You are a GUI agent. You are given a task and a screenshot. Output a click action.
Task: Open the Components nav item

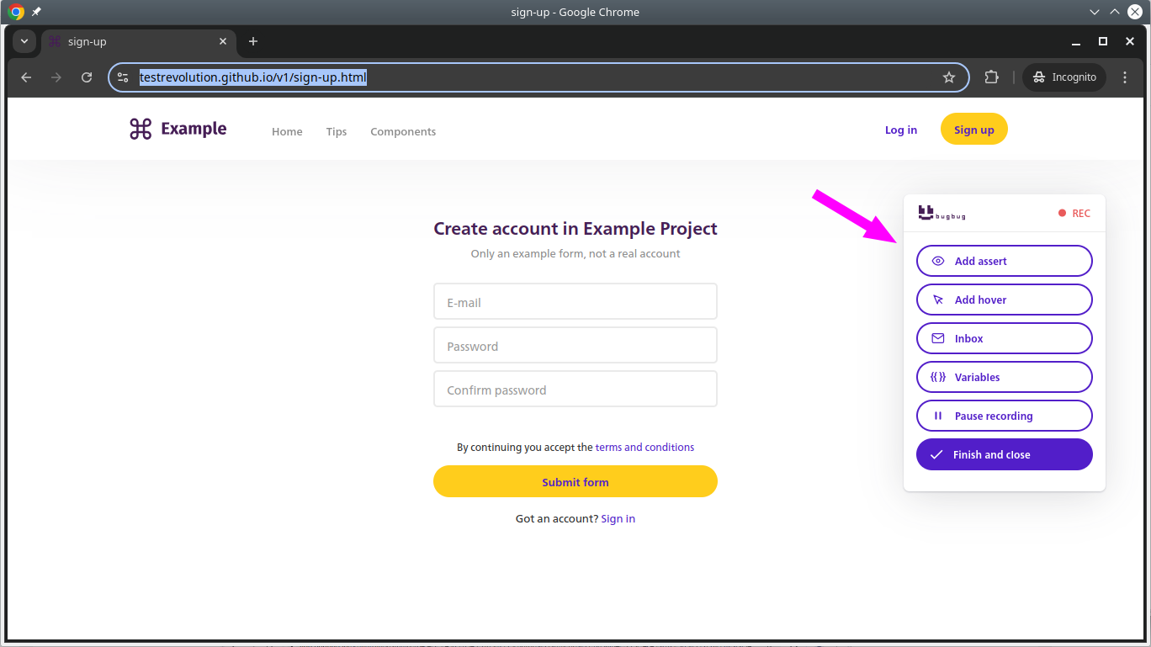[x=403, y=131]
